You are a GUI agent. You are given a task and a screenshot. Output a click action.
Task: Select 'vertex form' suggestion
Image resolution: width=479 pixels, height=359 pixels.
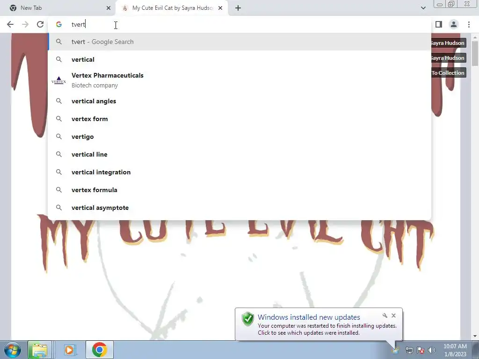point(239,119)
